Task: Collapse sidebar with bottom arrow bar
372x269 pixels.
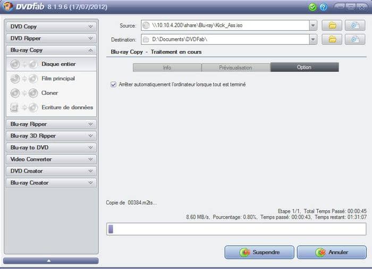Action: [x=51, y=261]
